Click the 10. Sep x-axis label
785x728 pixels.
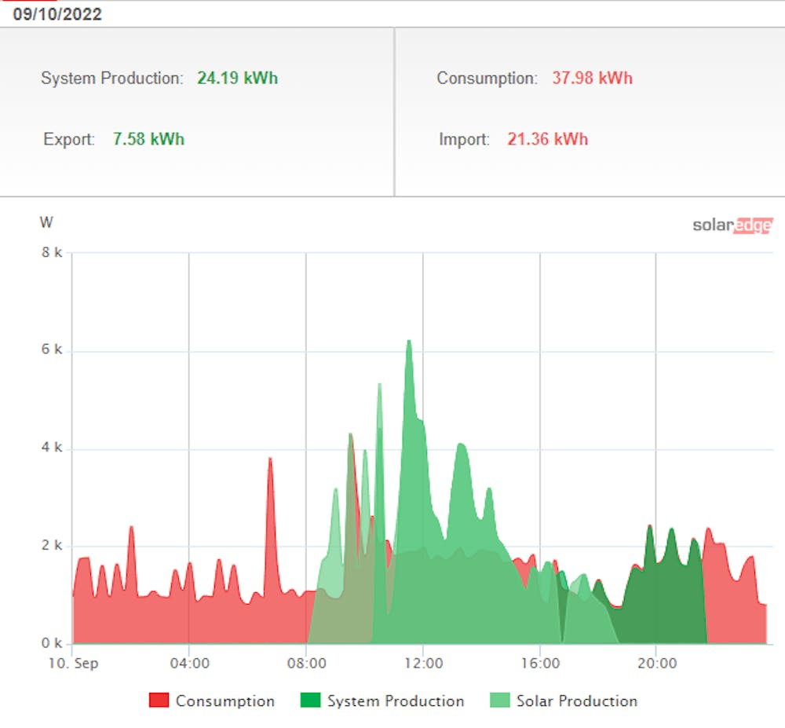(73, 664)
